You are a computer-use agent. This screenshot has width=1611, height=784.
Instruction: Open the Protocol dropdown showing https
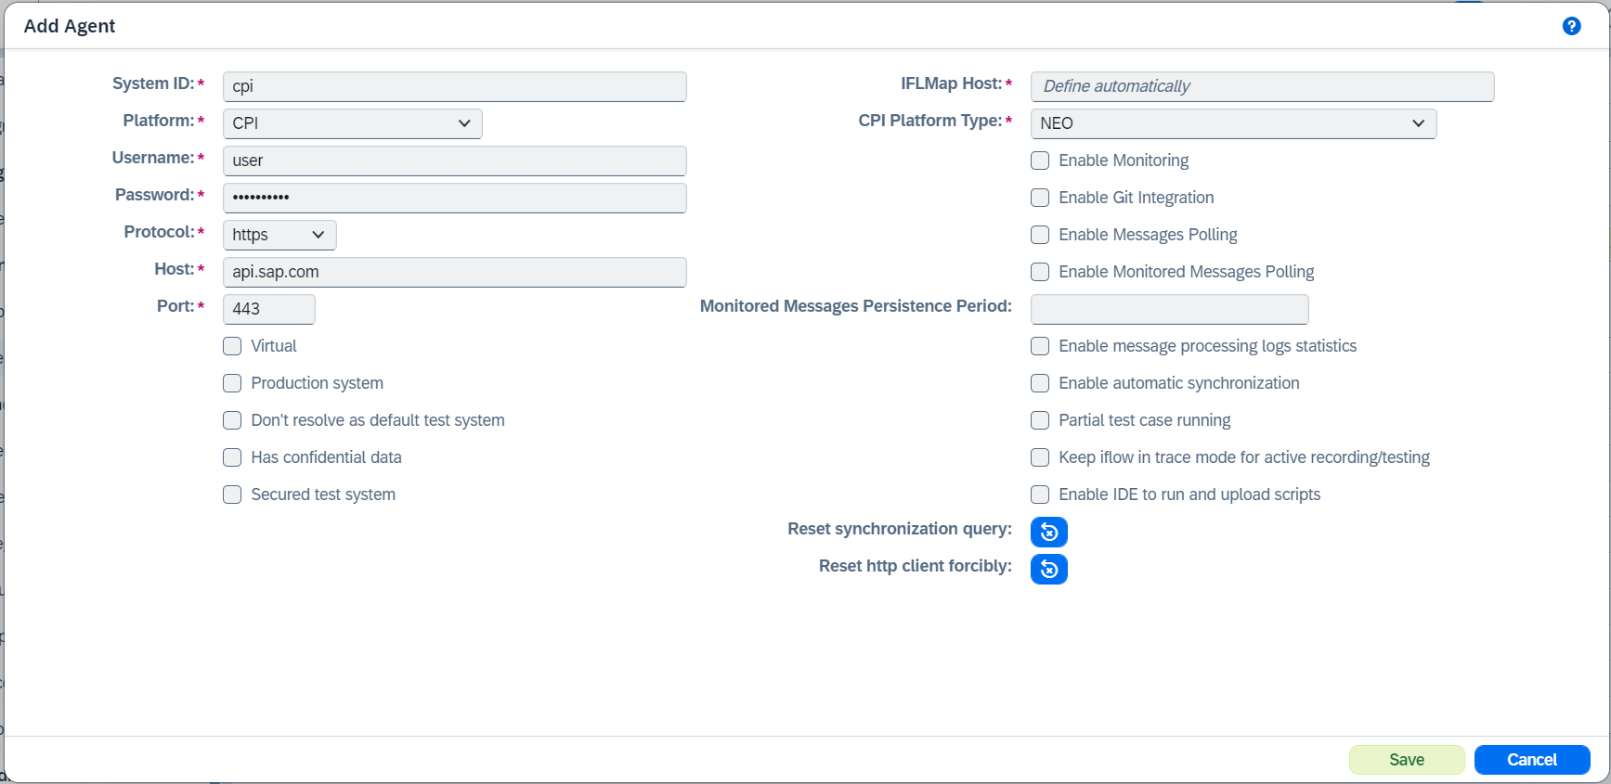(279, 235)
